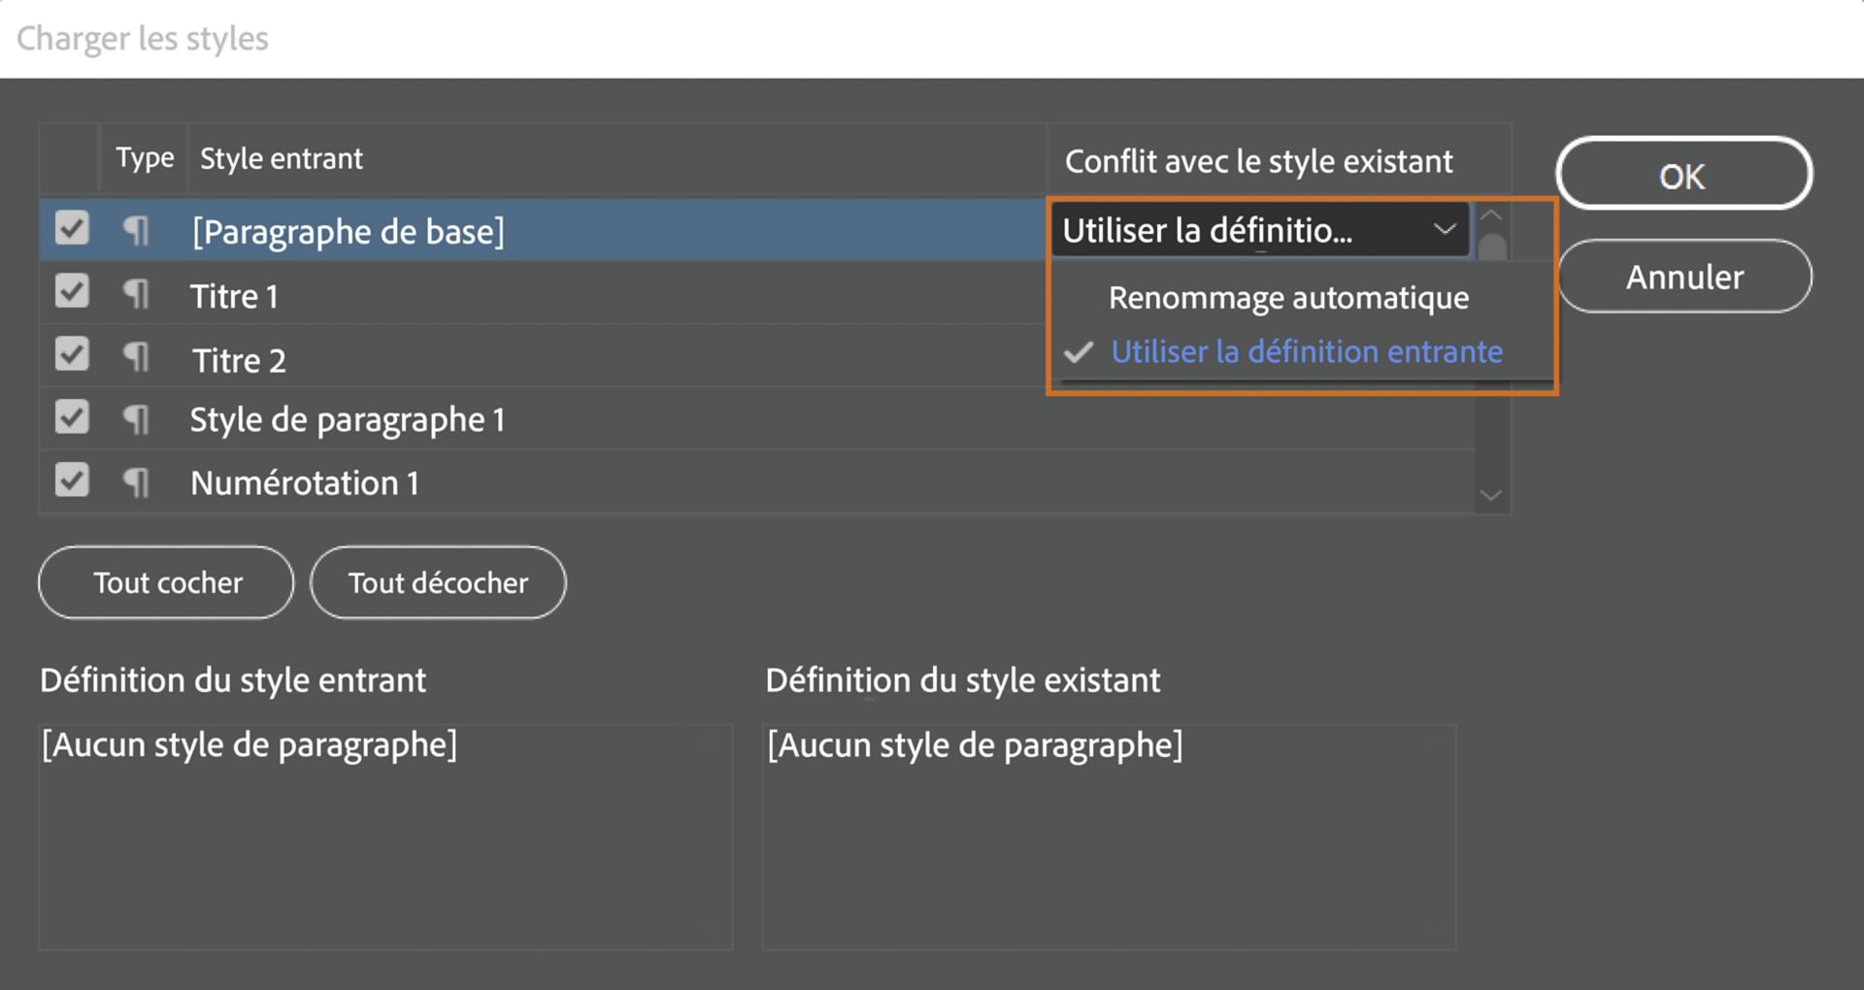Select Utiliser la définition entrante option
The width and height of the screenshot is (1864, 990).
point(1306,351)
